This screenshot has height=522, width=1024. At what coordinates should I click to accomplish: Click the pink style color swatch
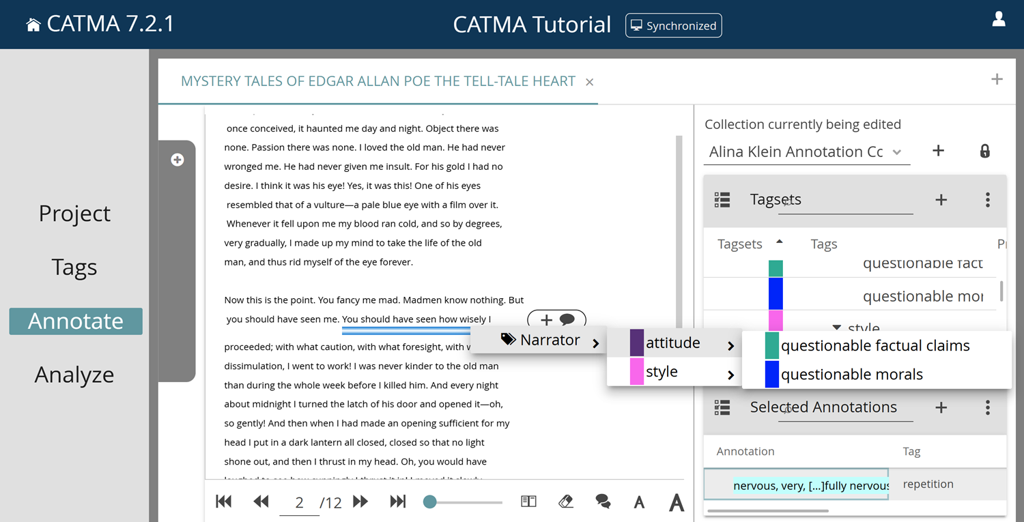click(636, 372)
